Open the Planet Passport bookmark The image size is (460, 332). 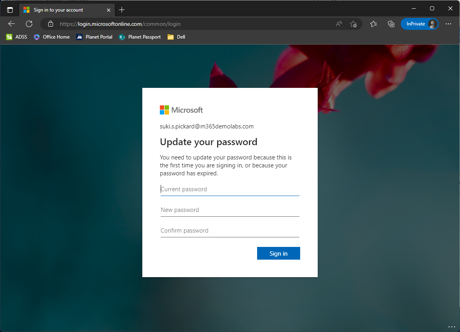(x=140, y=37)
